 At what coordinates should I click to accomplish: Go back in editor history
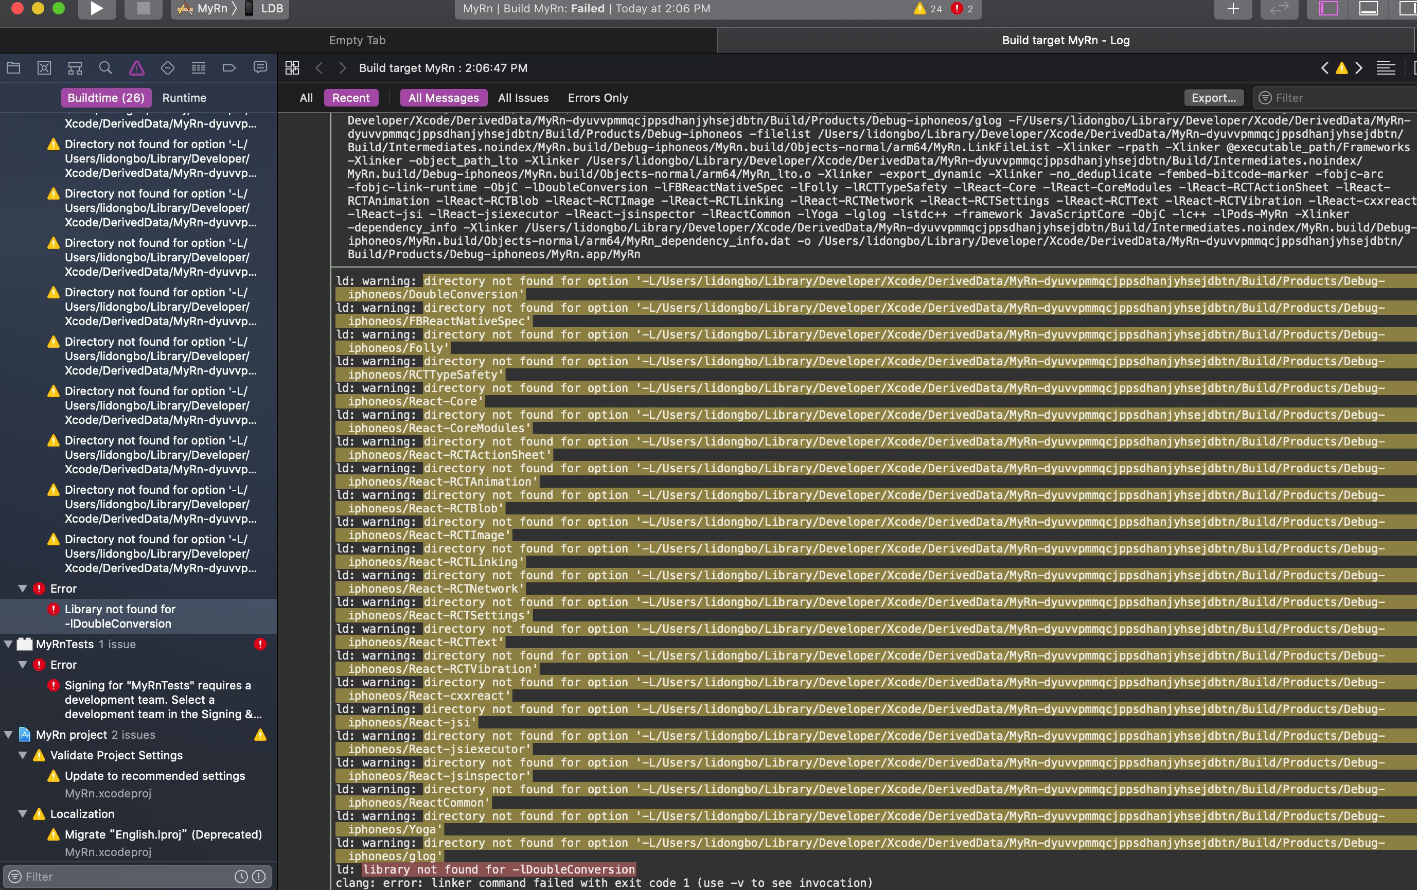click(319, 68)
